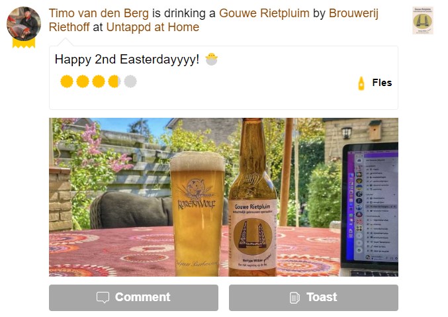
Task: Click the yellow supporter badge under avatar
Action: click(x=24, y=43)
